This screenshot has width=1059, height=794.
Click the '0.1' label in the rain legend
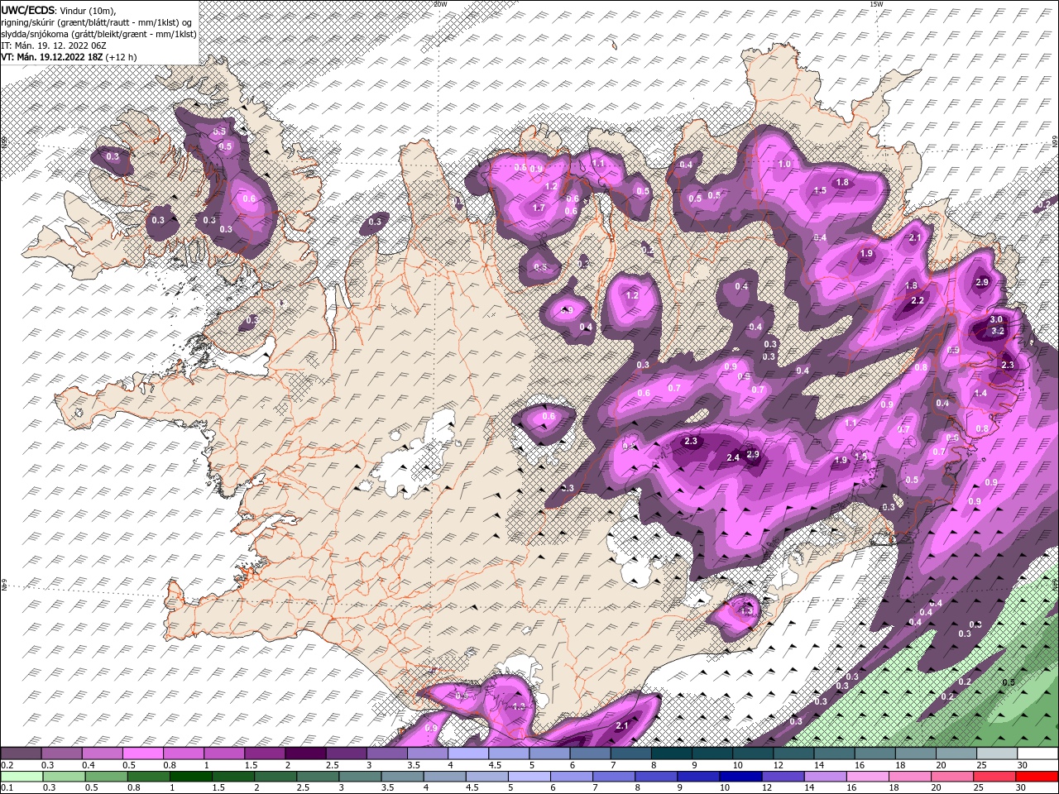(7, 787)
